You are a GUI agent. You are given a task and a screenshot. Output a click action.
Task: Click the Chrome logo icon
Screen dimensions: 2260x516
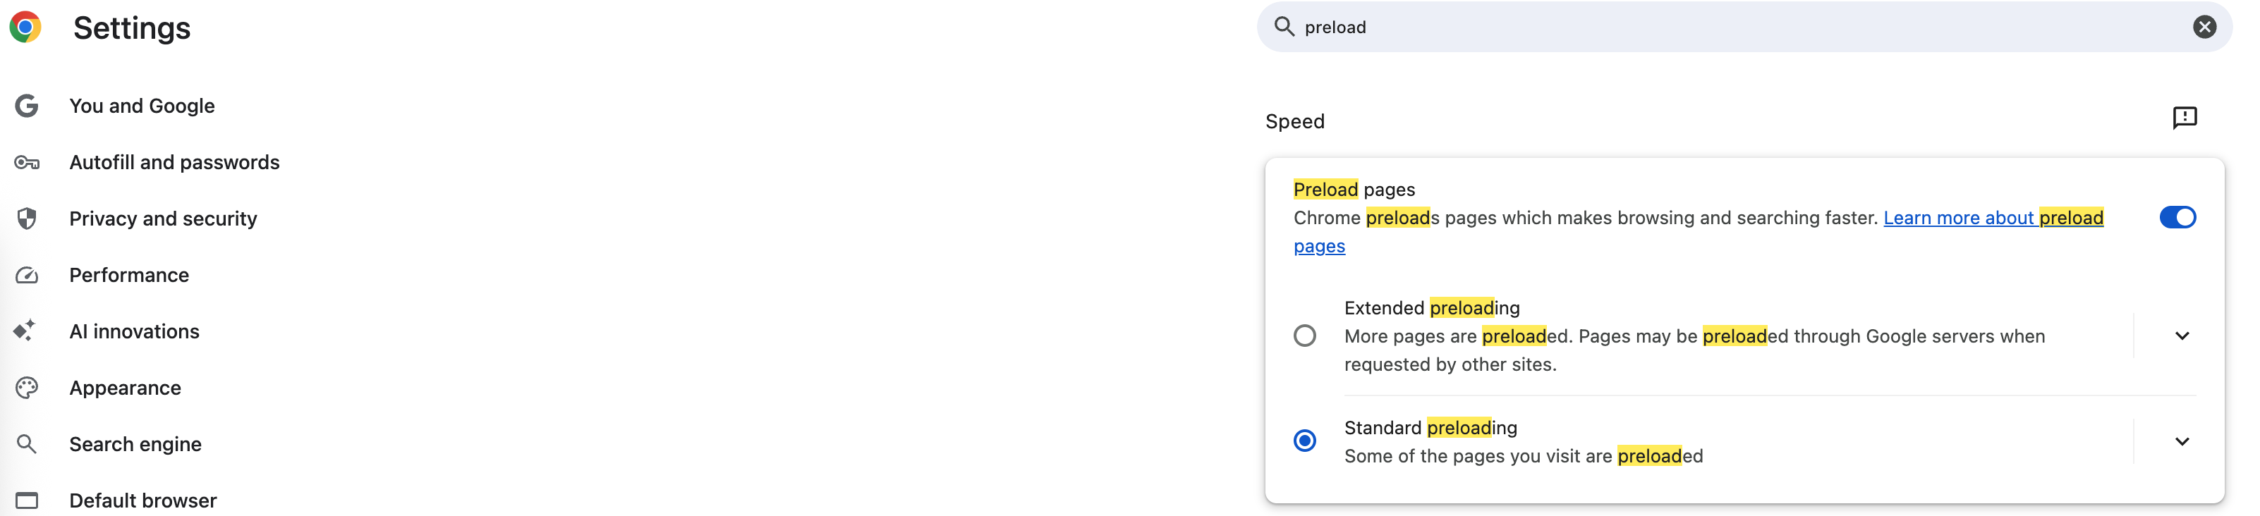[x=25, y=27]
